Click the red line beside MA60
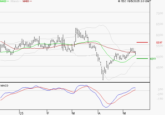This screenshot has height=115, width=165. pyautogui.click(x=31, y=2)
